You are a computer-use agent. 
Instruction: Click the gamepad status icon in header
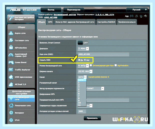click(131, 16)
